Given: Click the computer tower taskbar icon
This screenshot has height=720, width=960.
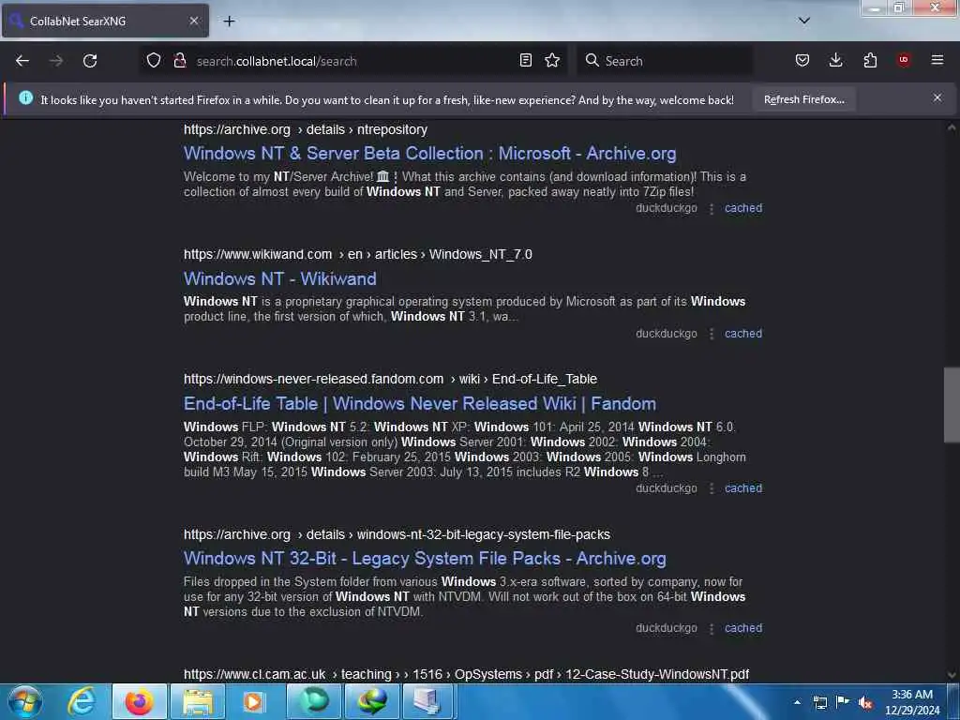Looking at the screenshot, I should [x=427, y=701].
